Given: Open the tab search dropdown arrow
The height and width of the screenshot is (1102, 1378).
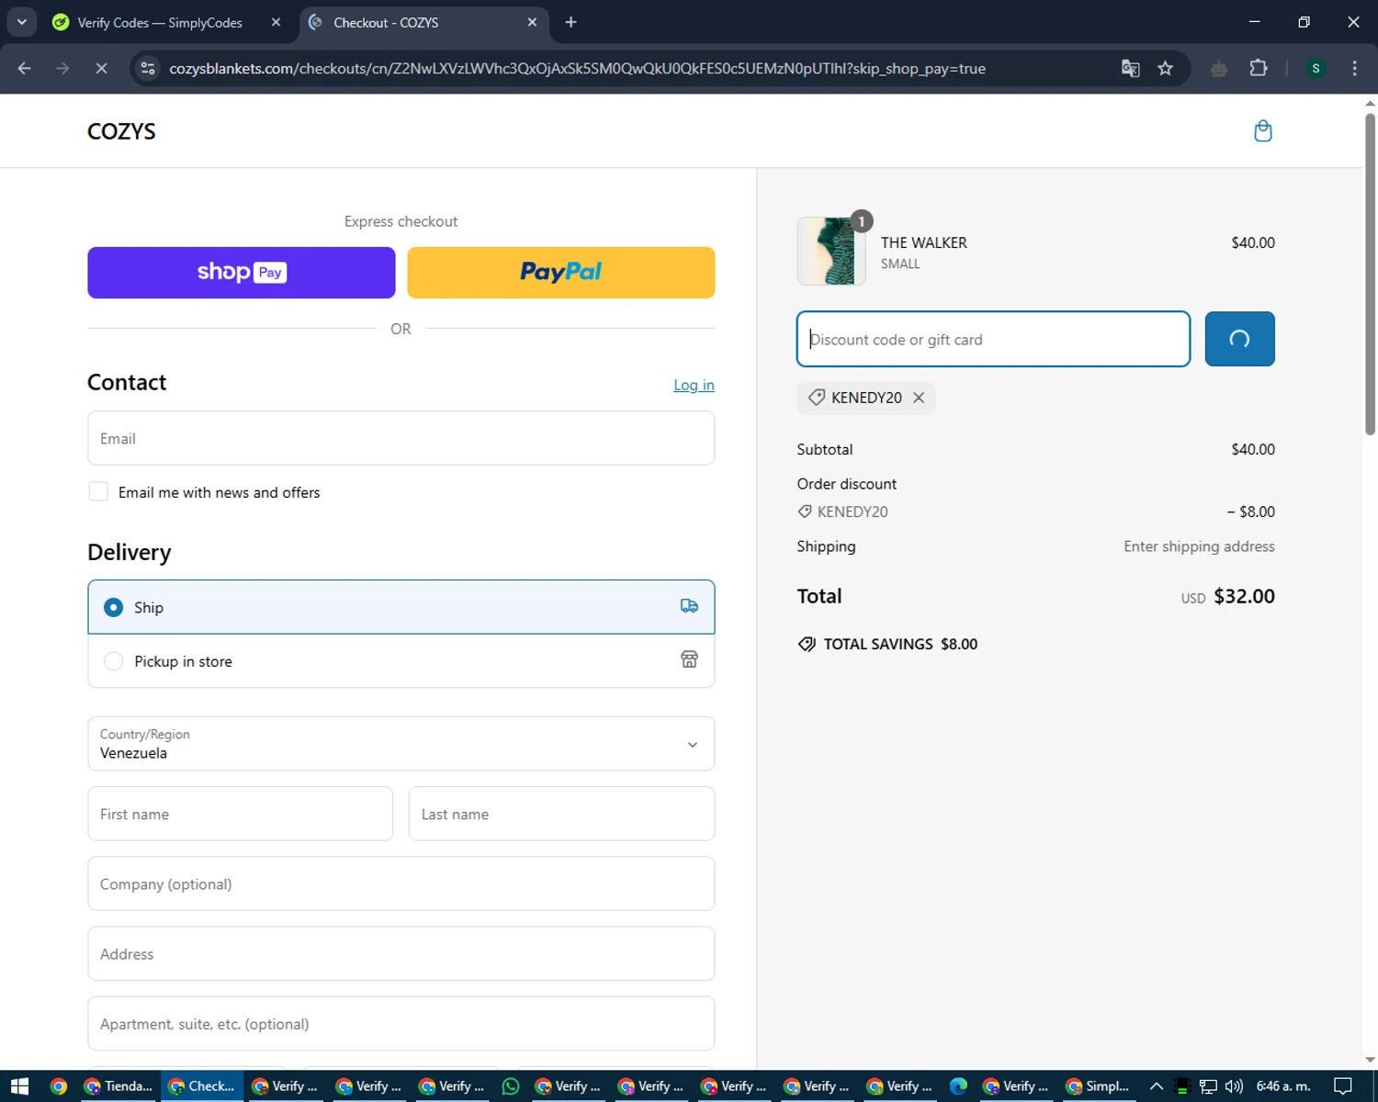Looking at the screenshot, I should 21,22.
